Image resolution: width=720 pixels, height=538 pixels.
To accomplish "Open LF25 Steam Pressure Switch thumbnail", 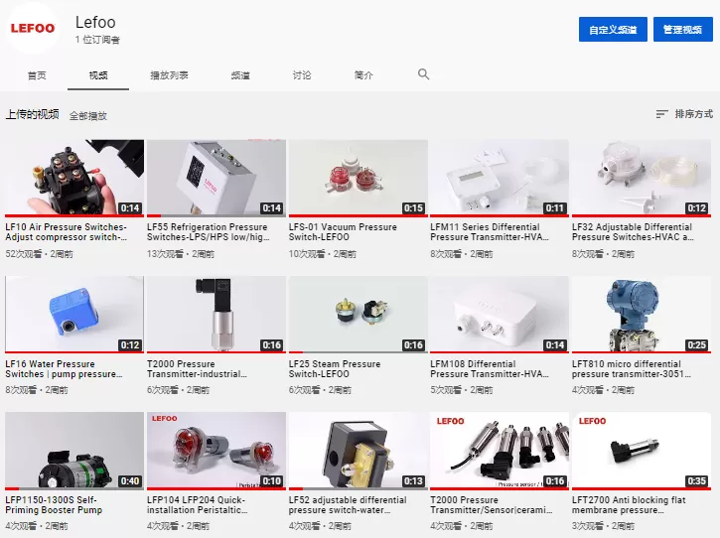I will (x=359, y=315).
